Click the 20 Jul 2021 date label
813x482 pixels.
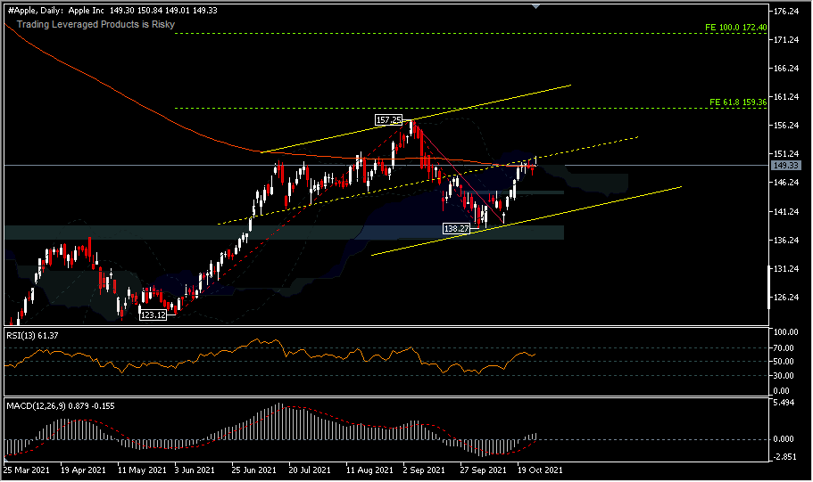[310, 470]
